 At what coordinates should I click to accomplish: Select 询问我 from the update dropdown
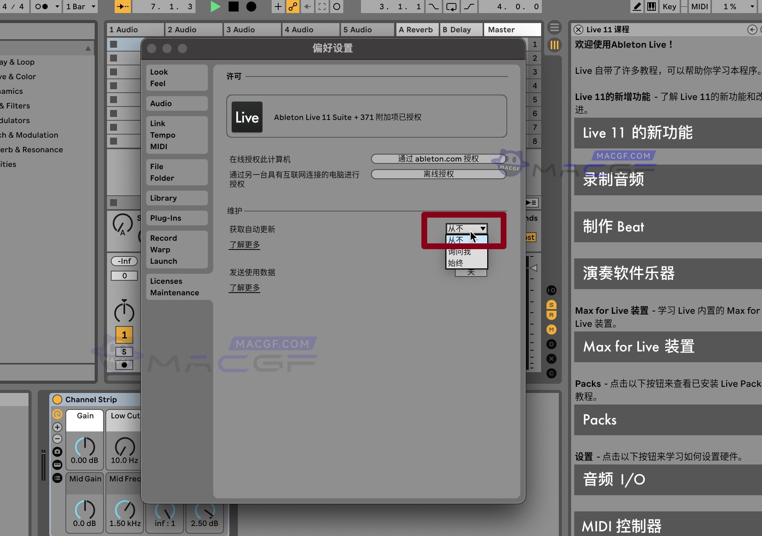pyautogui.click(x=460, y=252)
